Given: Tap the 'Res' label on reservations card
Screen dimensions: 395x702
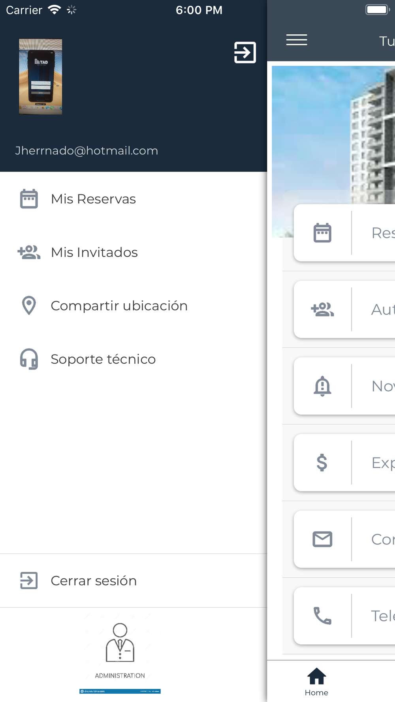Looking at the screenshot, I should tap(383, 233).
